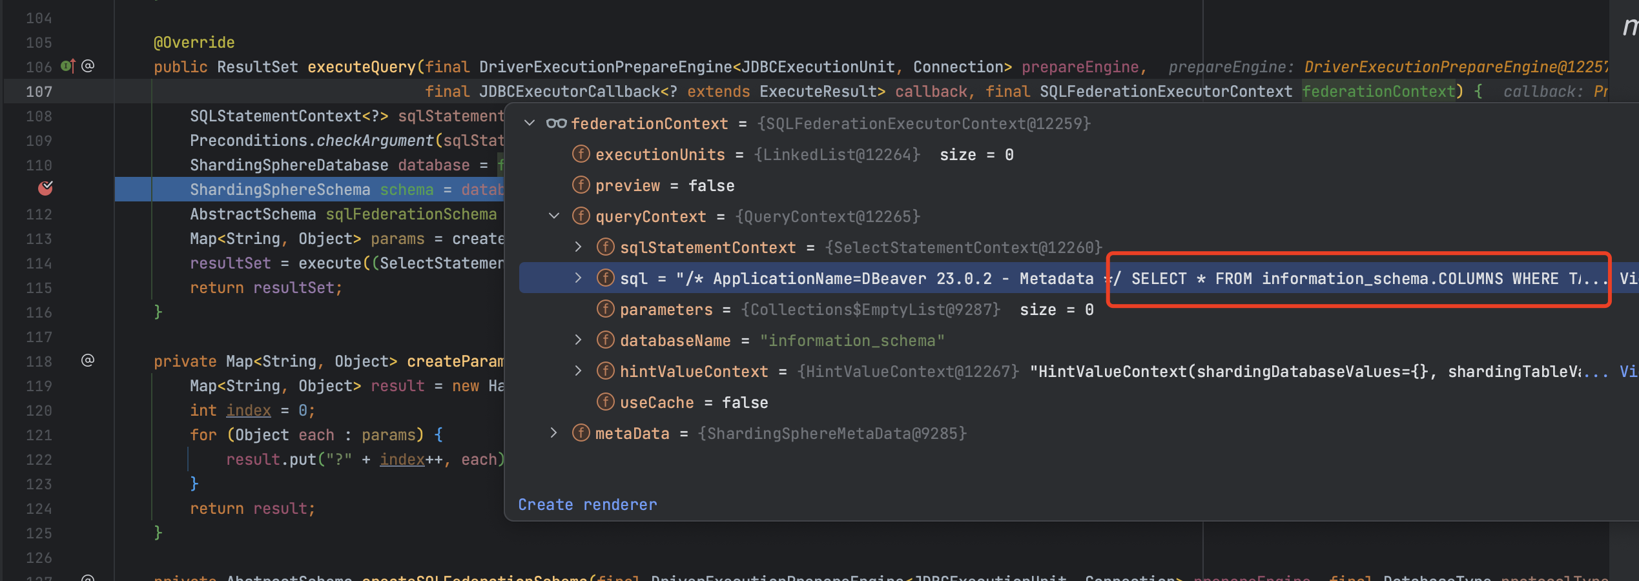Click the Create renderer link
Image resolution: width=1639 pixels, height=581 pixels.
(x=587, y=504)
